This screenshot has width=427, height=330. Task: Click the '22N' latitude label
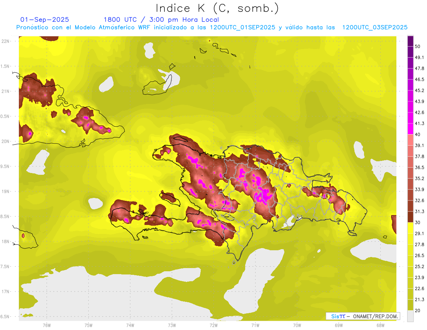tap(5, 41)
